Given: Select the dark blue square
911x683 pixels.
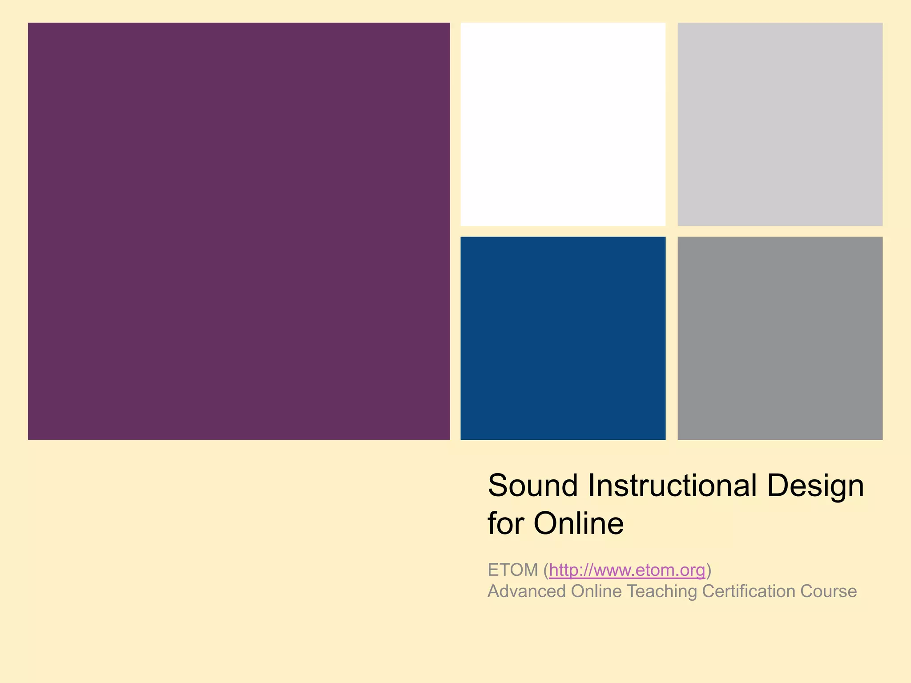Looking at the screenshot, I should (563, 338).
